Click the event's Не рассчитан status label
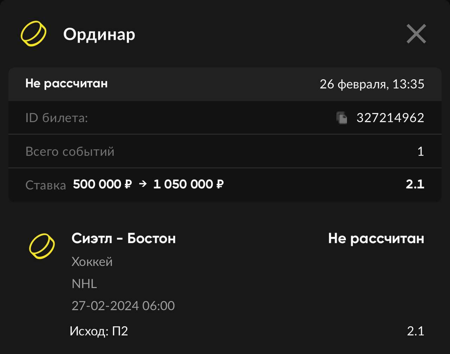Screen dimensions: 450x354 pyautogui.click(x=376, y=238)
